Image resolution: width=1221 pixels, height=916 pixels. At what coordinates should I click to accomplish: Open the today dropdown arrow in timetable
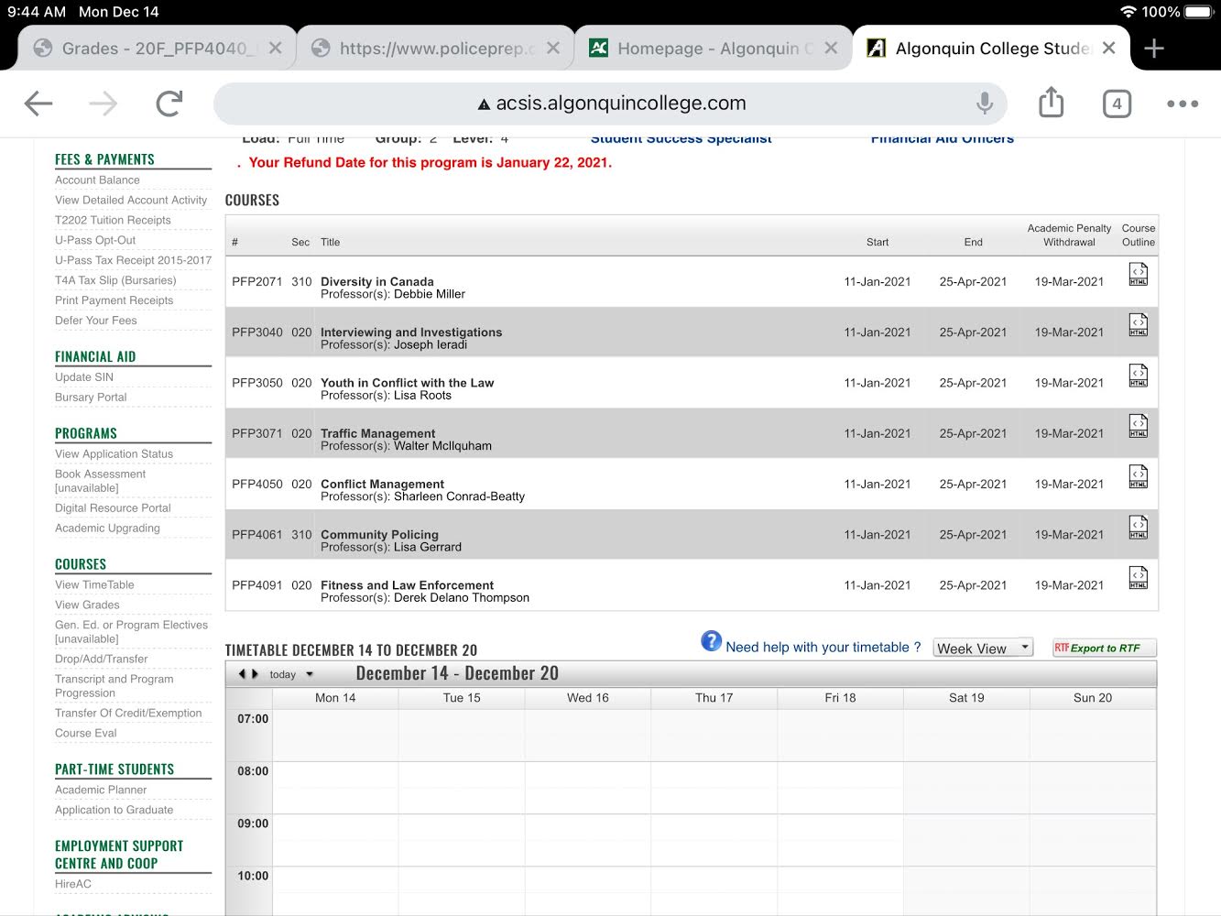coord(310,674)
